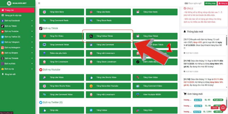Open Tăng View Video service

tap(155, 77)
